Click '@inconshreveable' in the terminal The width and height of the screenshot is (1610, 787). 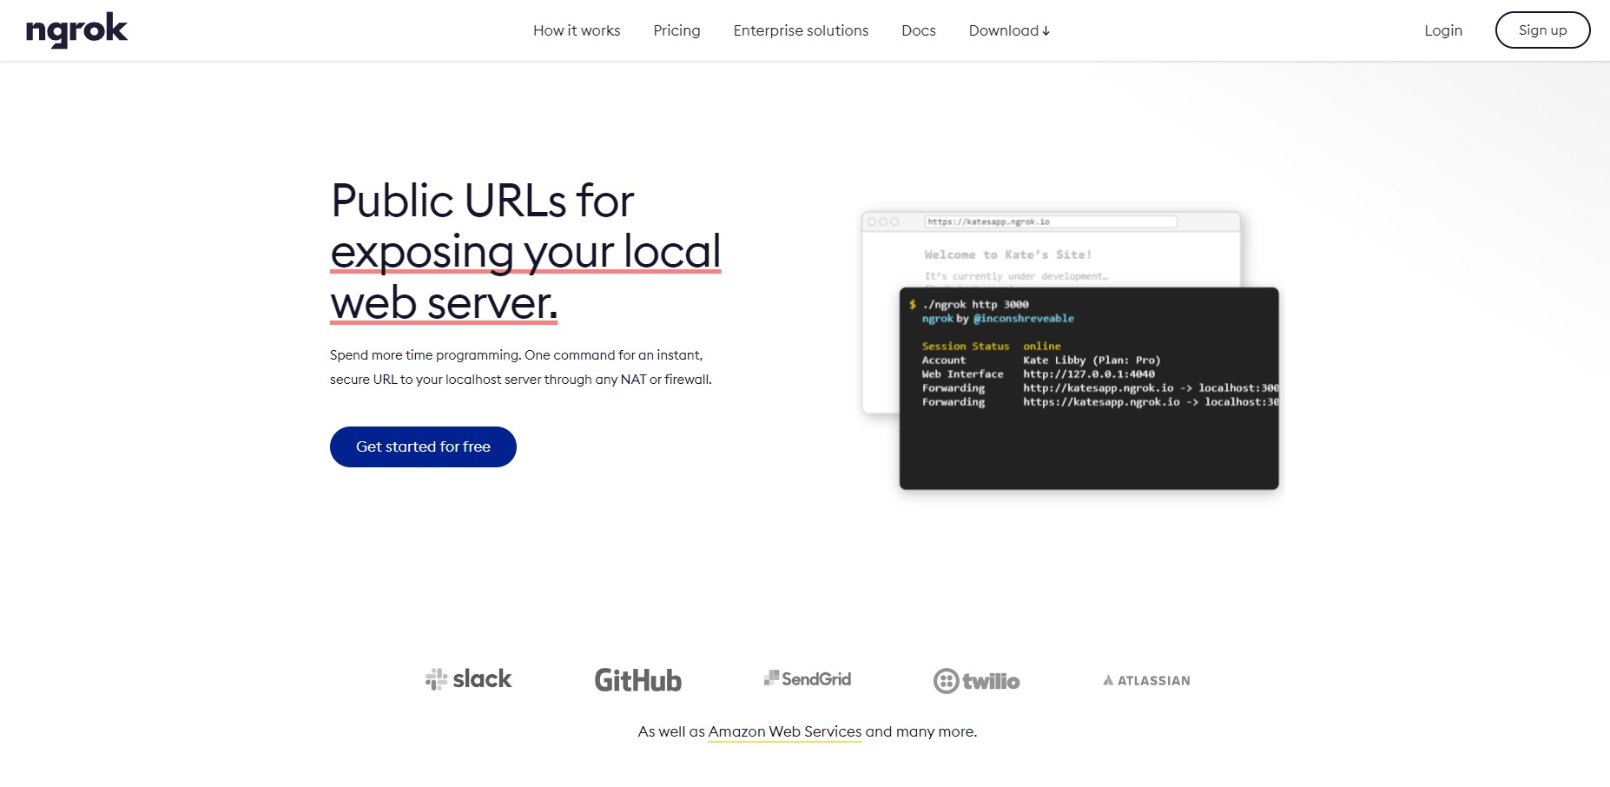click(1024, 319)
